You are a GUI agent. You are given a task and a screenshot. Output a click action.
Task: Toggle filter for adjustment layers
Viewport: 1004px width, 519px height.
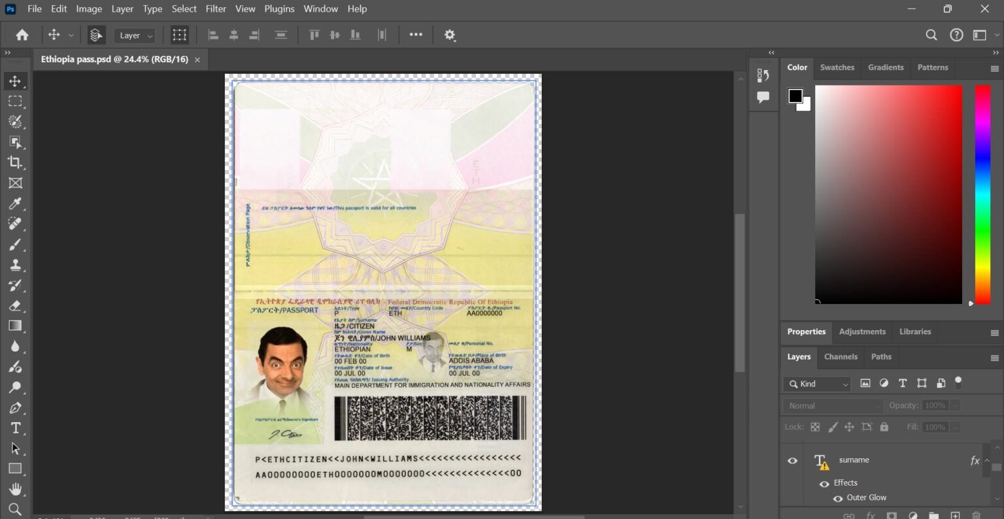[x=884, y=384]
